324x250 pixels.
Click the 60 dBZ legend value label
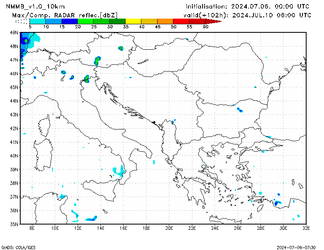[206, 27]
